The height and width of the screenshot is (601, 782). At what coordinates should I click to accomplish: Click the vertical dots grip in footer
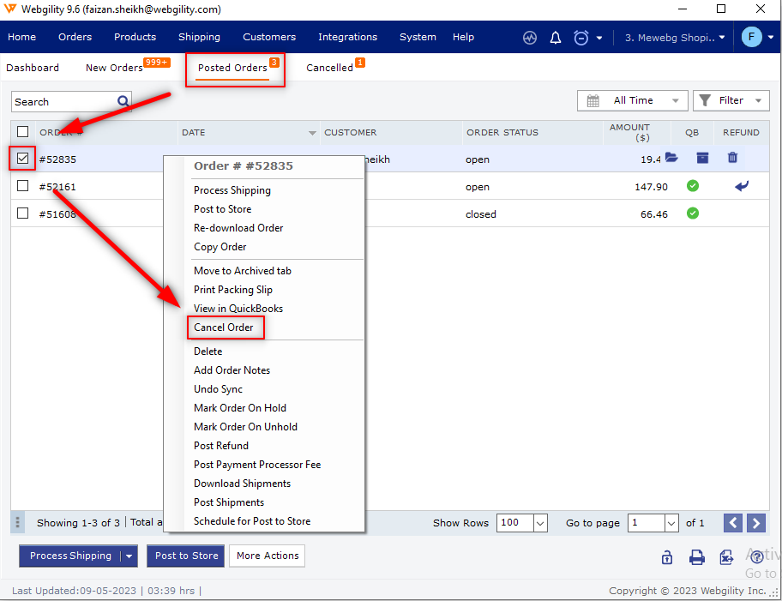(x=17, y=522)
